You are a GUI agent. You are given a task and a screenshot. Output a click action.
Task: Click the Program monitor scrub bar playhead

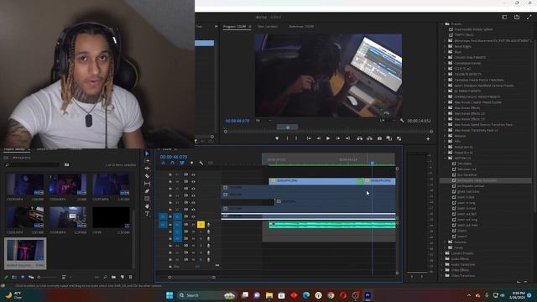[x=288, y=128]
